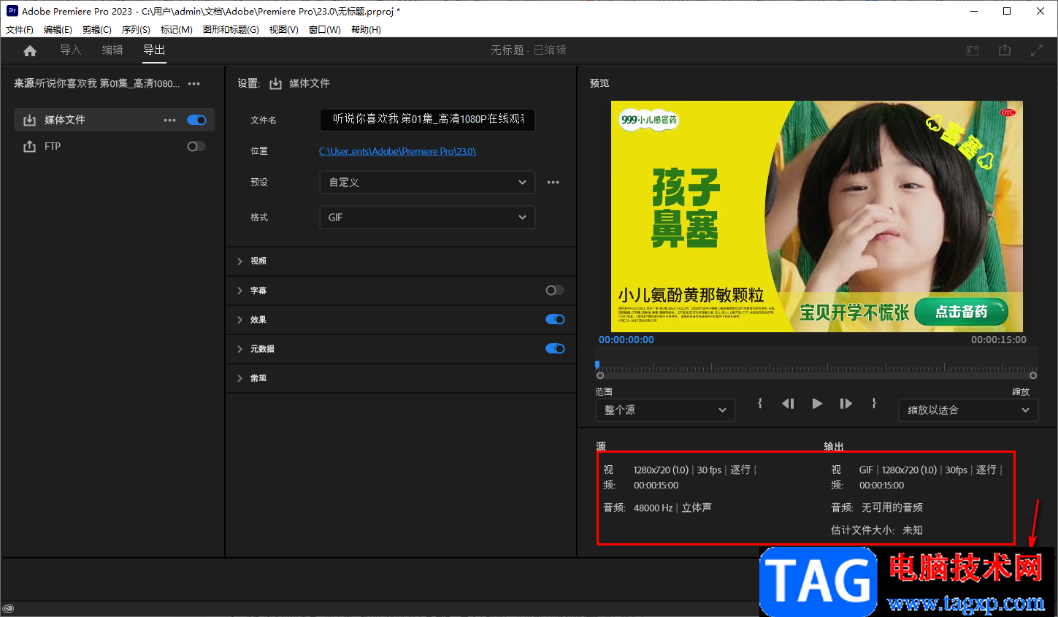This screenshot has height=617, width=1058.
Task: Click the file name input field
Action: 427,120
